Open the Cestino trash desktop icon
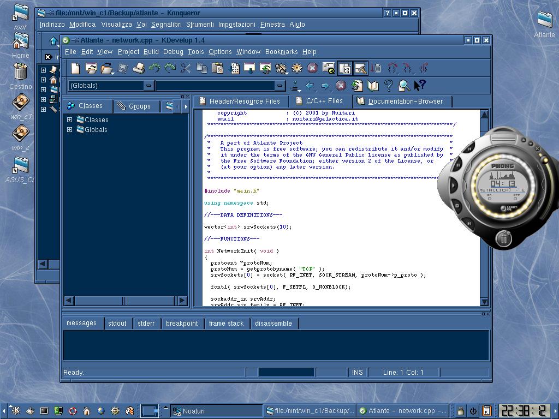 click(20, 76)
